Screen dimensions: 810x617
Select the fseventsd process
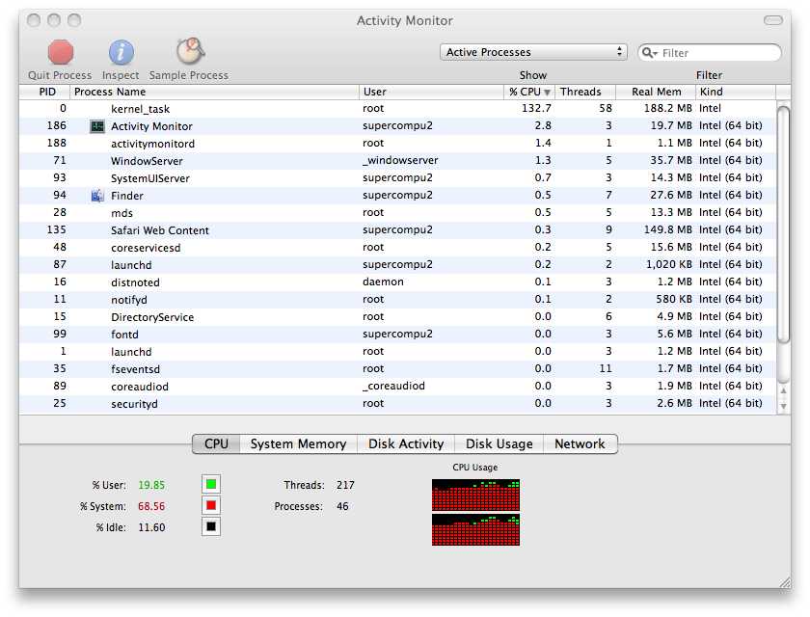click(x=397, y=368)
